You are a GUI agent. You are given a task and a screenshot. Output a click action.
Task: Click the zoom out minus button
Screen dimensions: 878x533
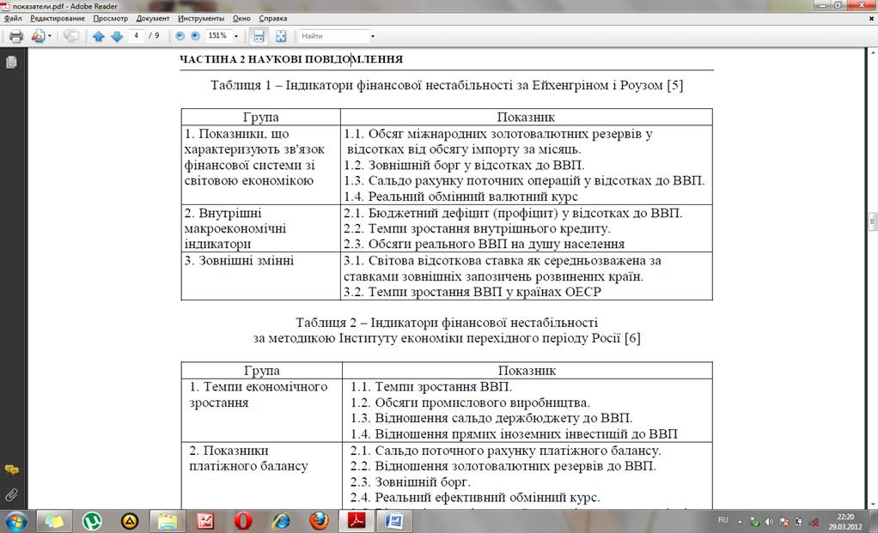coord(180,36)
